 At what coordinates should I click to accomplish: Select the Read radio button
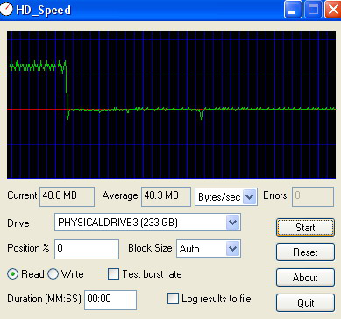click(12, 274)
